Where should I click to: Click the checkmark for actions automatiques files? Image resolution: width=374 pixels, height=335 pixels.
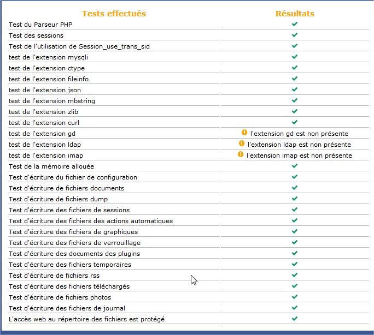pos(295,220)
